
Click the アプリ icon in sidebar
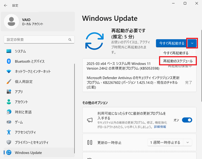[9, 91]
